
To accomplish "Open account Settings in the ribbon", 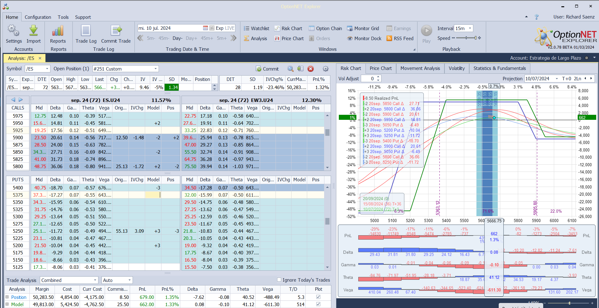I will pos(14,34).
